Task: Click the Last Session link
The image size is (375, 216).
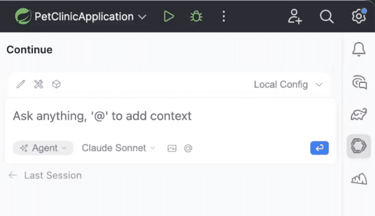Action: (52, 175)
